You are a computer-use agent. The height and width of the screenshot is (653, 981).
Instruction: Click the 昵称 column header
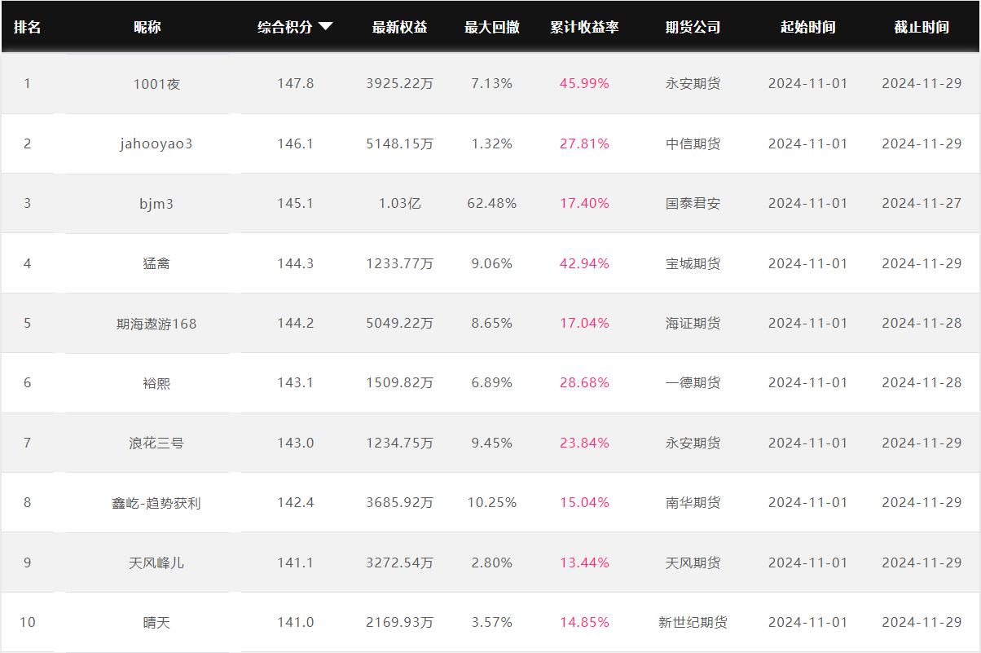tap(147, 27)
